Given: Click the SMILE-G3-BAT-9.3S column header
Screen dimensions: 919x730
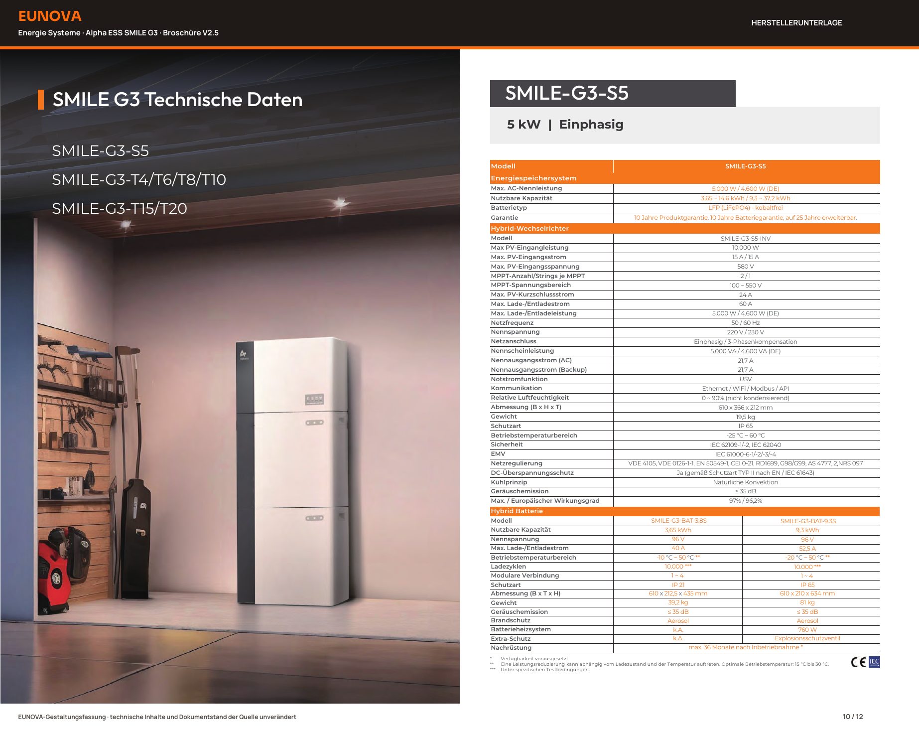Looking at the screenshot, I should (808, 521).
